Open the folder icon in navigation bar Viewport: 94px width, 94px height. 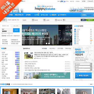point(50,15)
